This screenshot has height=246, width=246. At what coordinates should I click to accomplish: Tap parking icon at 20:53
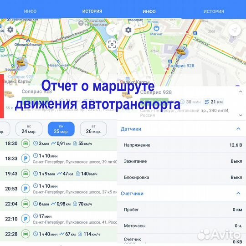click(x=26, y=189)
